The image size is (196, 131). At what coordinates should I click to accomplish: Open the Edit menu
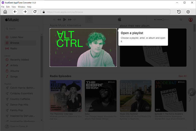[8, 7]
